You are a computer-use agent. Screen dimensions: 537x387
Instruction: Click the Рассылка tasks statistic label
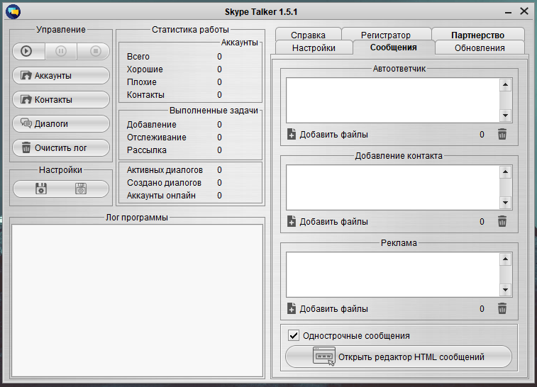point(147,150)
